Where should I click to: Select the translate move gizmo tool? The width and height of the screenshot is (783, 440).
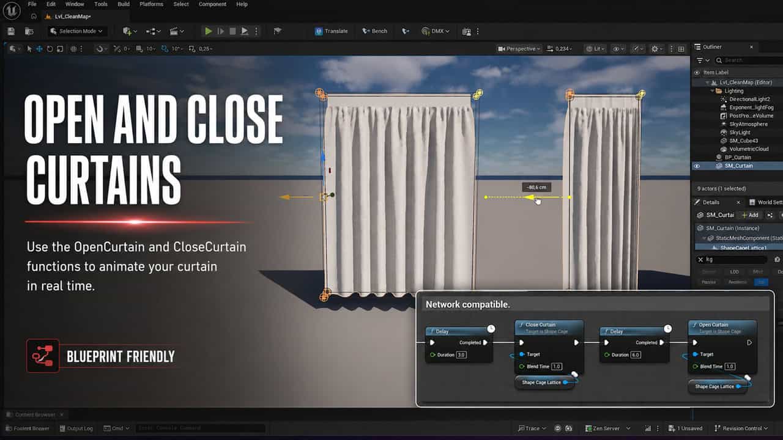(x=40, y=49)
